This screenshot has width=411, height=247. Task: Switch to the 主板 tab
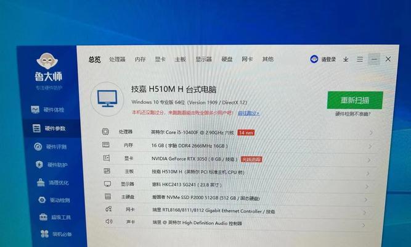(x=181, y=59)
